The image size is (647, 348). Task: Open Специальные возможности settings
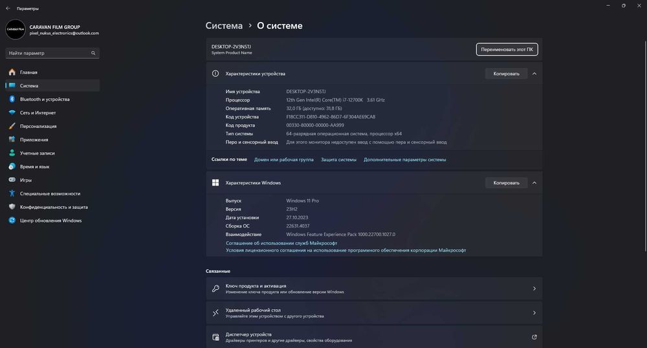pyautogui.click(x=52, y=193)
